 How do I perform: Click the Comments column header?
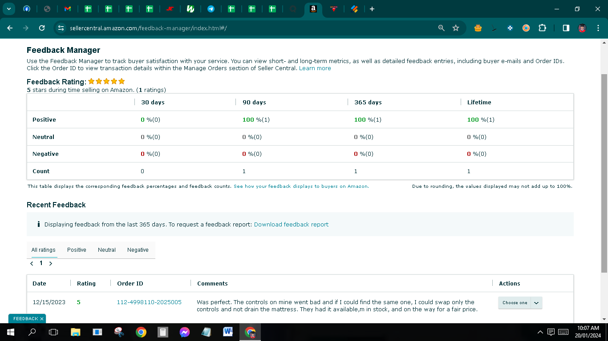click(x=212, y=284)
